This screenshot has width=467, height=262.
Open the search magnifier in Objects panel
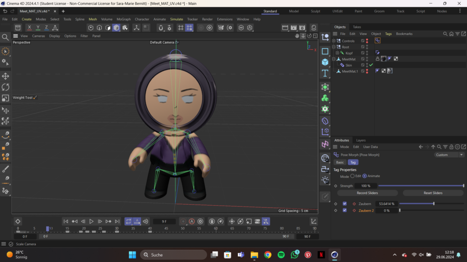(x=446, y=34)
